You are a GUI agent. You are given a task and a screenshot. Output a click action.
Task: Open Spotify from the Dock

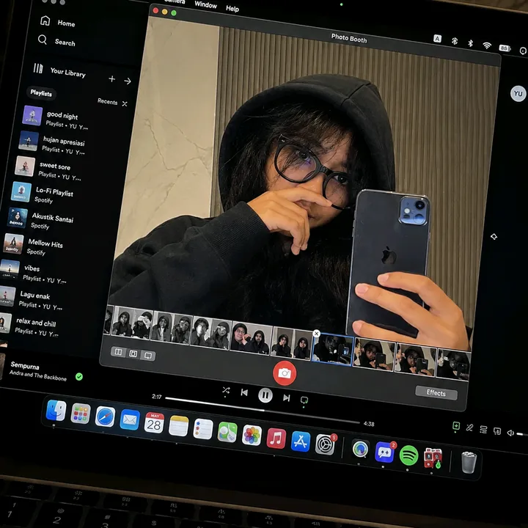(x=408, y=455)
